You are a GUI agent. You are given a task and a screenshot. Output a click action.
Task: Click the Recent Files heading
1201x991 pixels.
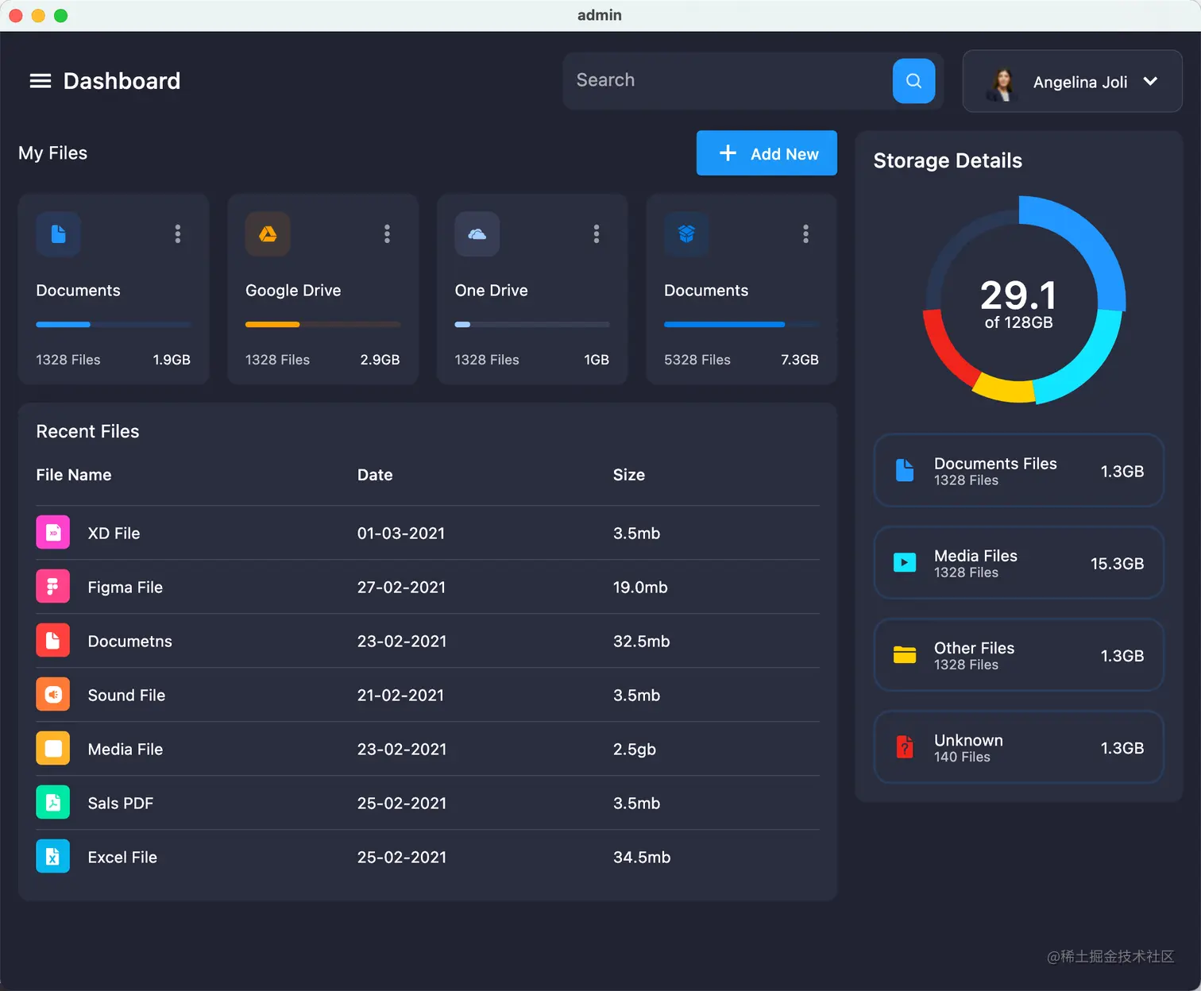(x=87, y=431)
